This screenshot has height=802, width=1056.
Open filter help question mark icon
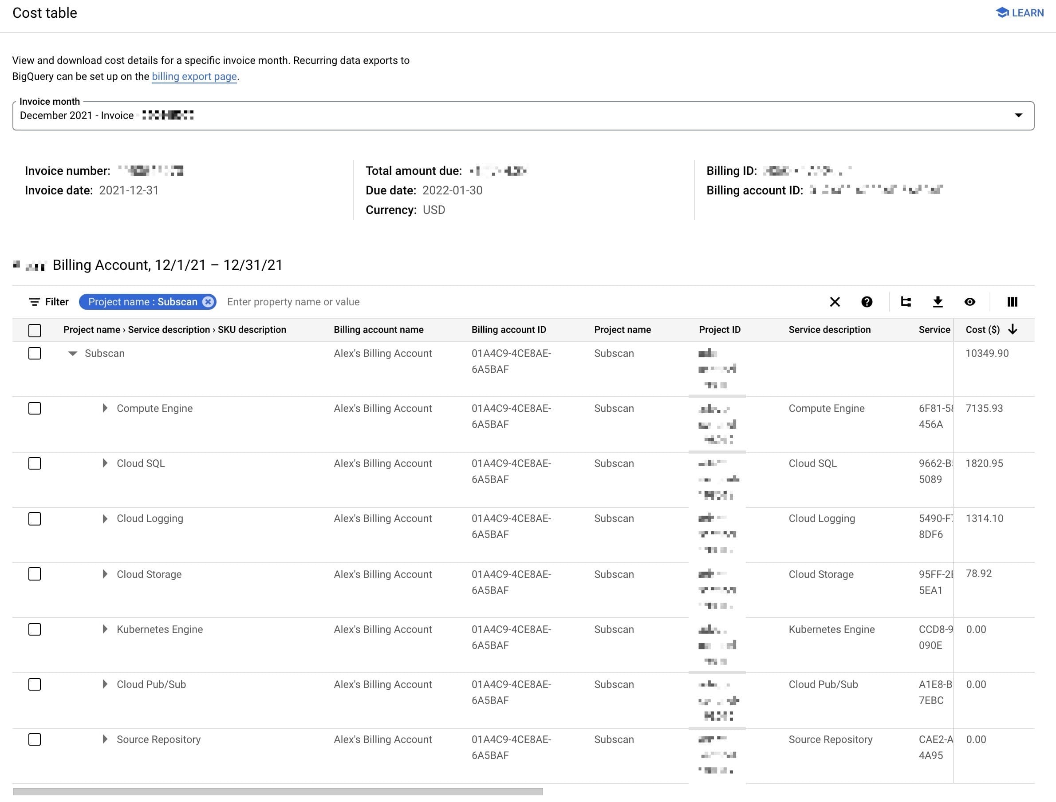click(867, 302)
